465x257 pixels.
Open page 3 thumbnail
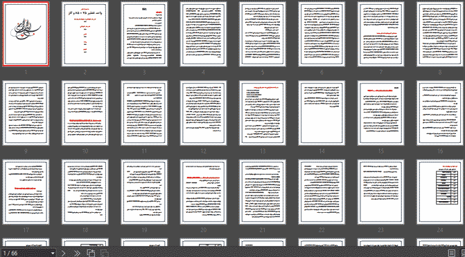point(144,34)
